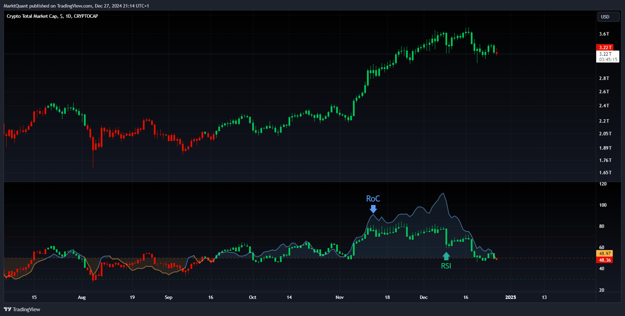The image size is (625, 316).
Task: Select the 2.2 T price axis label
Action: [604, 121]
